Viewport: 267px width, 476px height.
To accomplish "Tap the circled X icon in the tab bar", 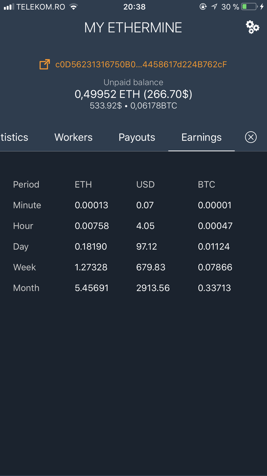I will pos(251,137).
